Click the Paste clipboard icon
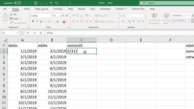The width and height of the screenshot is (194, 109). pos(5,16)
